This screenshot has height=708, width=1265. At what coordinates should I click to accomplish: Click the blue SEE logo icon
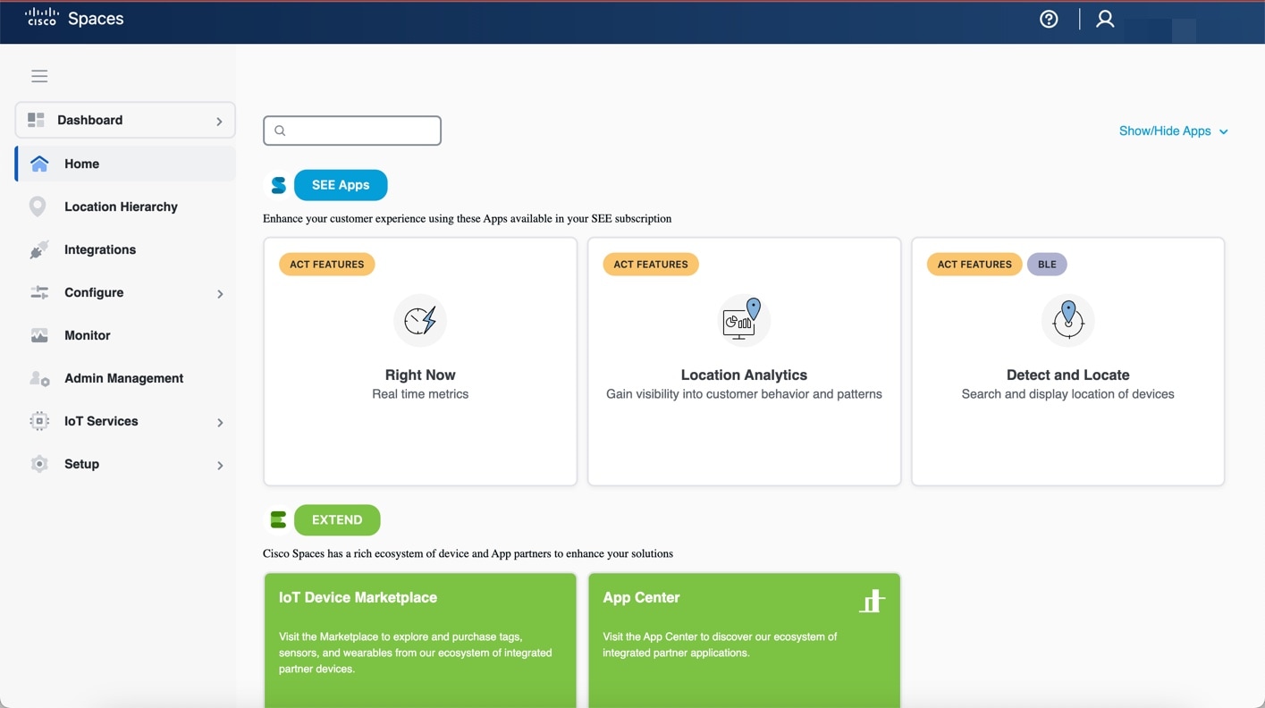(x=278, y=185)
